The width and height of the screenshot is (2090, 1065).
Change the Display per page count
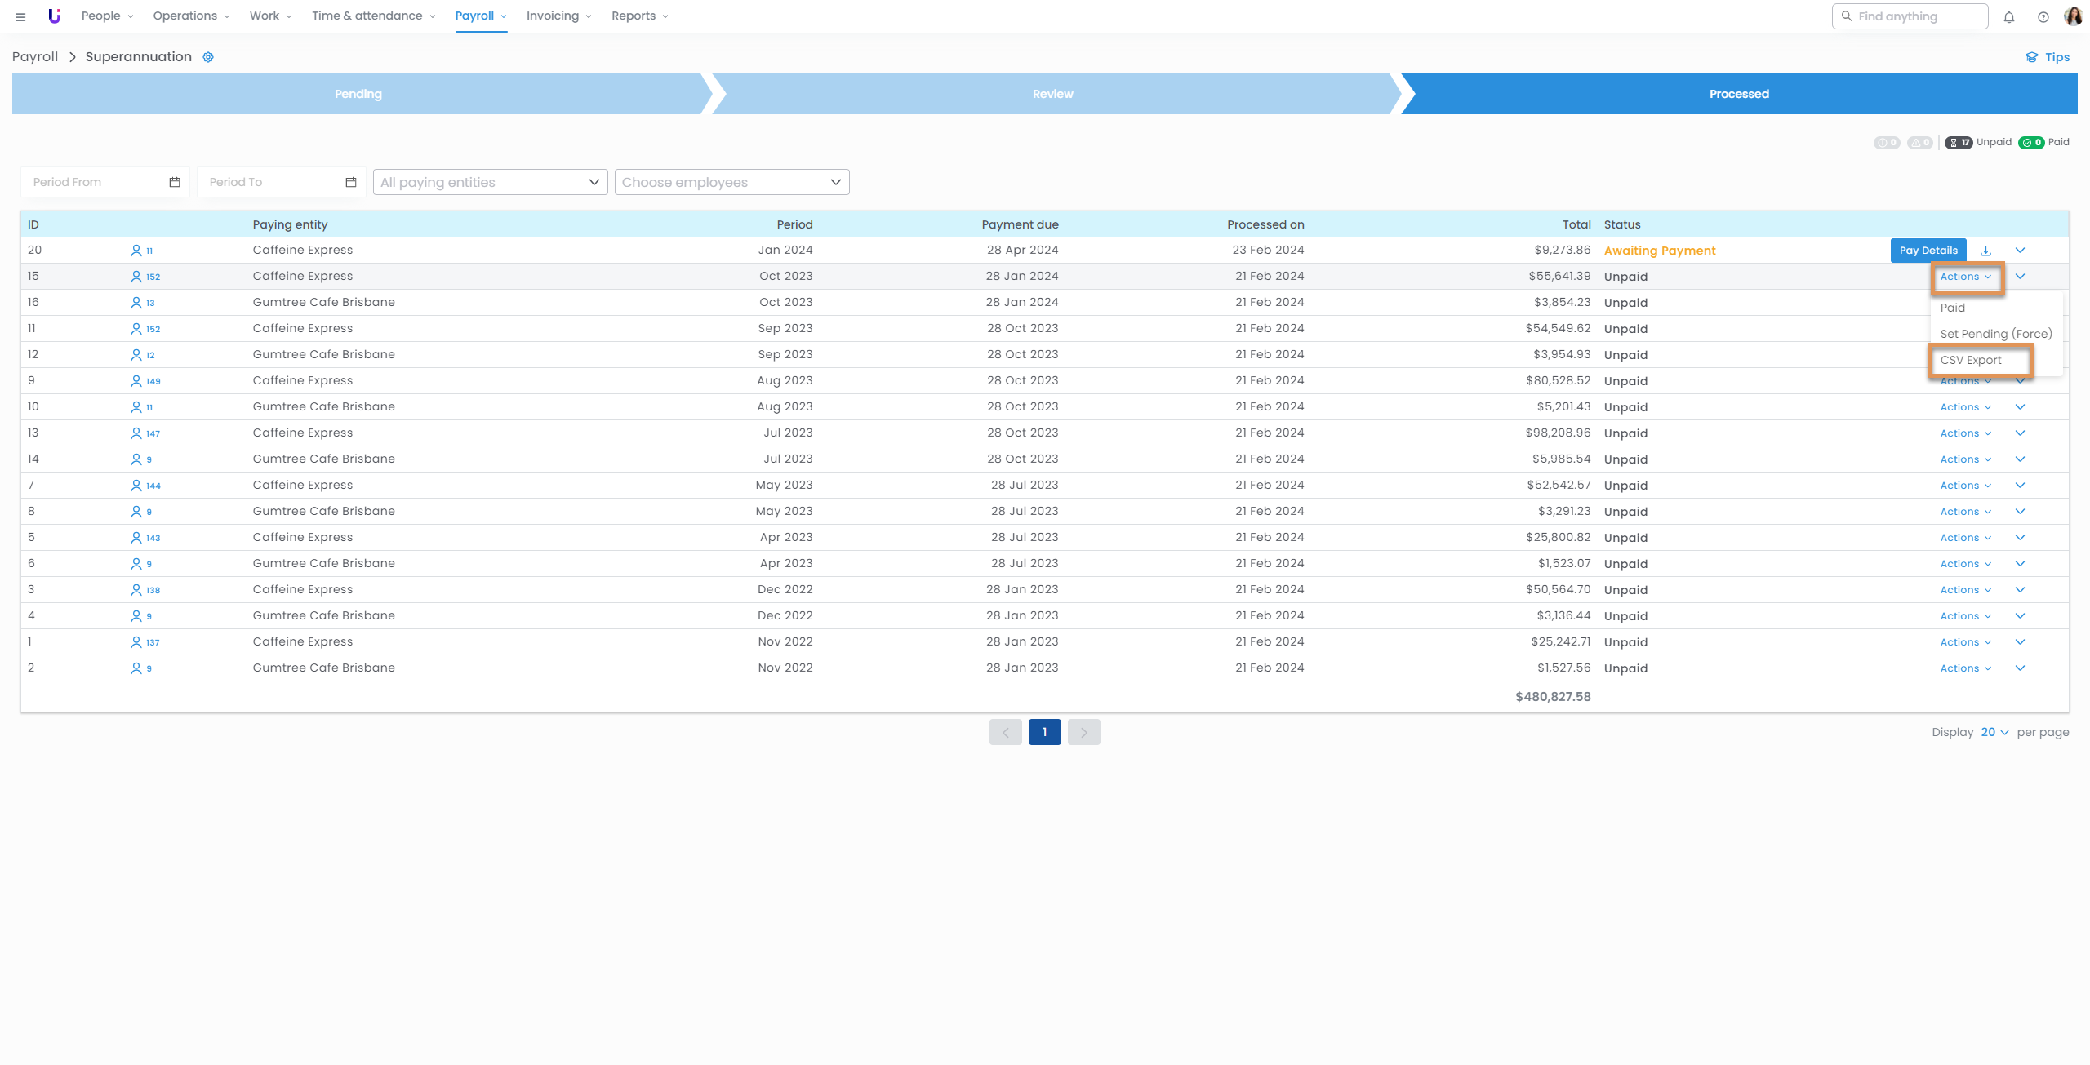pos(1994,732)
